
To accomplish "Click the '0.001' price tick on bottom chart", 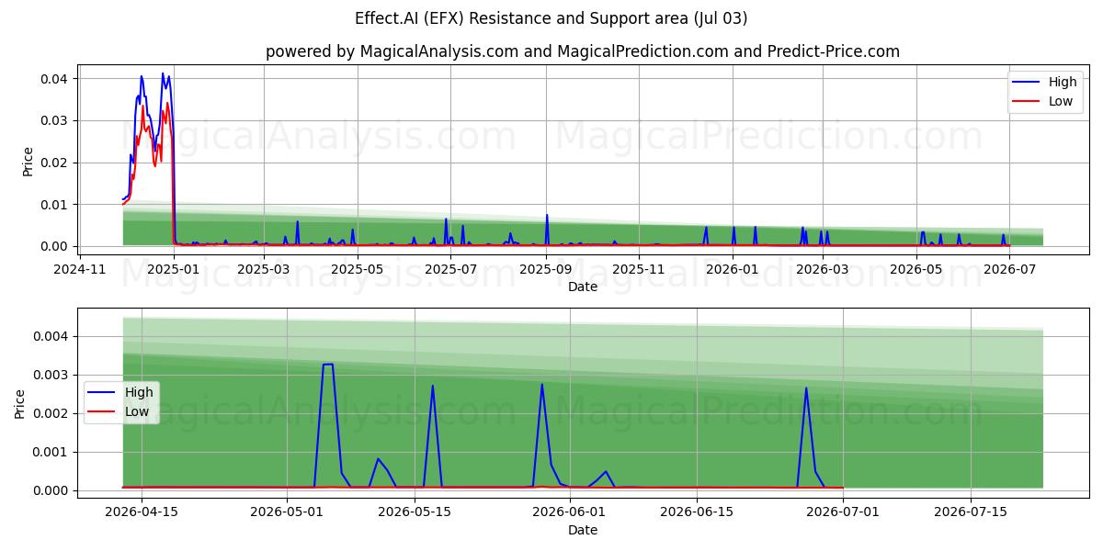I will click(x=51, y=452).
